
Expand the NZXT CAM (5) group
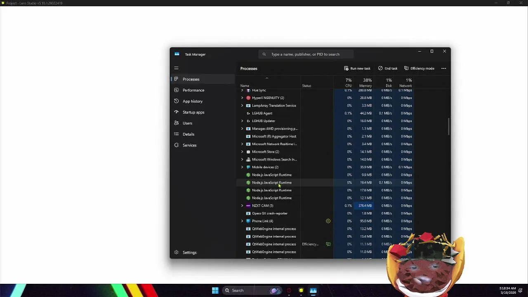tap(242, 205)
